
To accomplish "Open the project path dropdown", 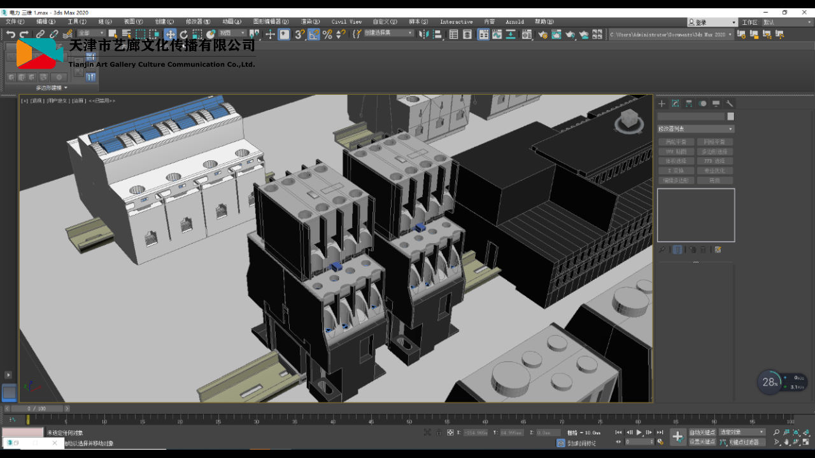I will pos(671,34).
